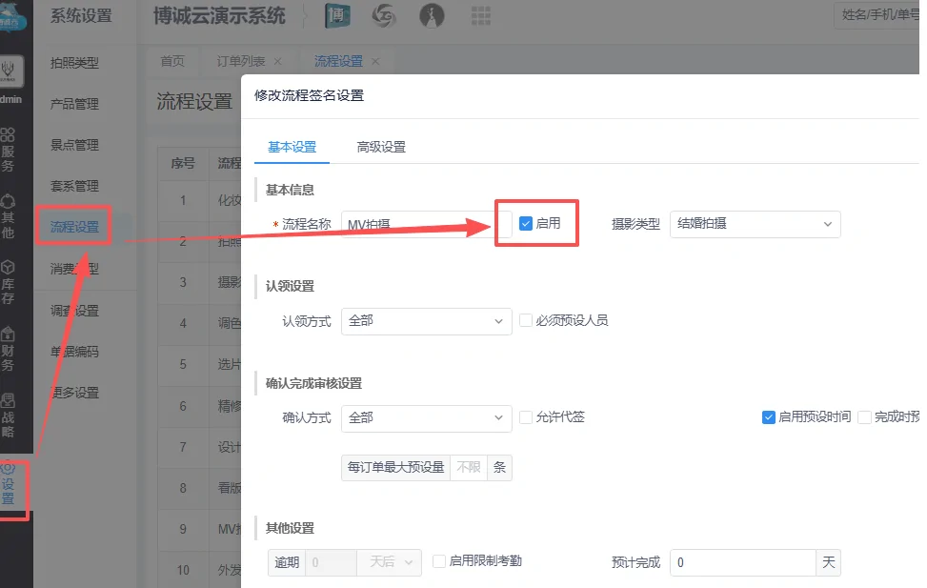
Task: Open the 财务 finance section icon
Action: coord(8,350)
